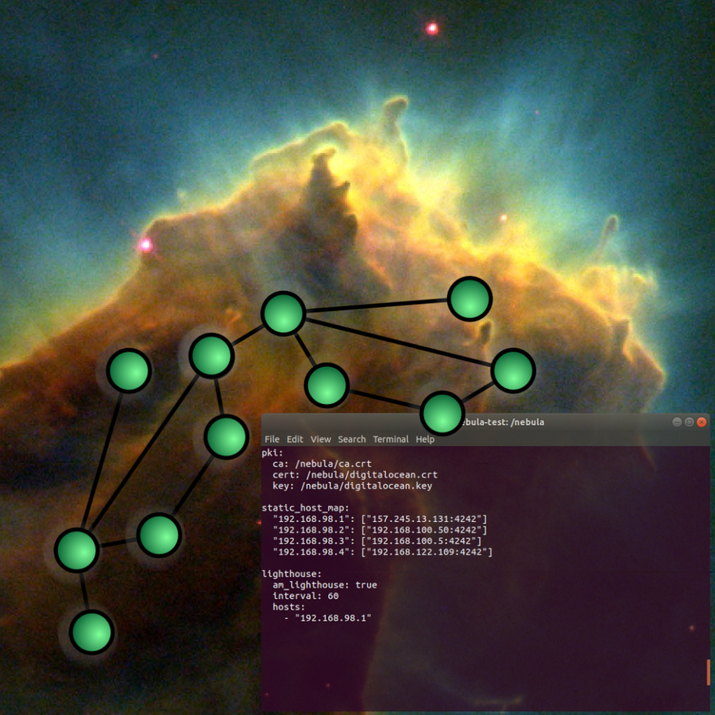715x715 pixels.
Task: Open the Edit menu
Action: click(295, 439)
